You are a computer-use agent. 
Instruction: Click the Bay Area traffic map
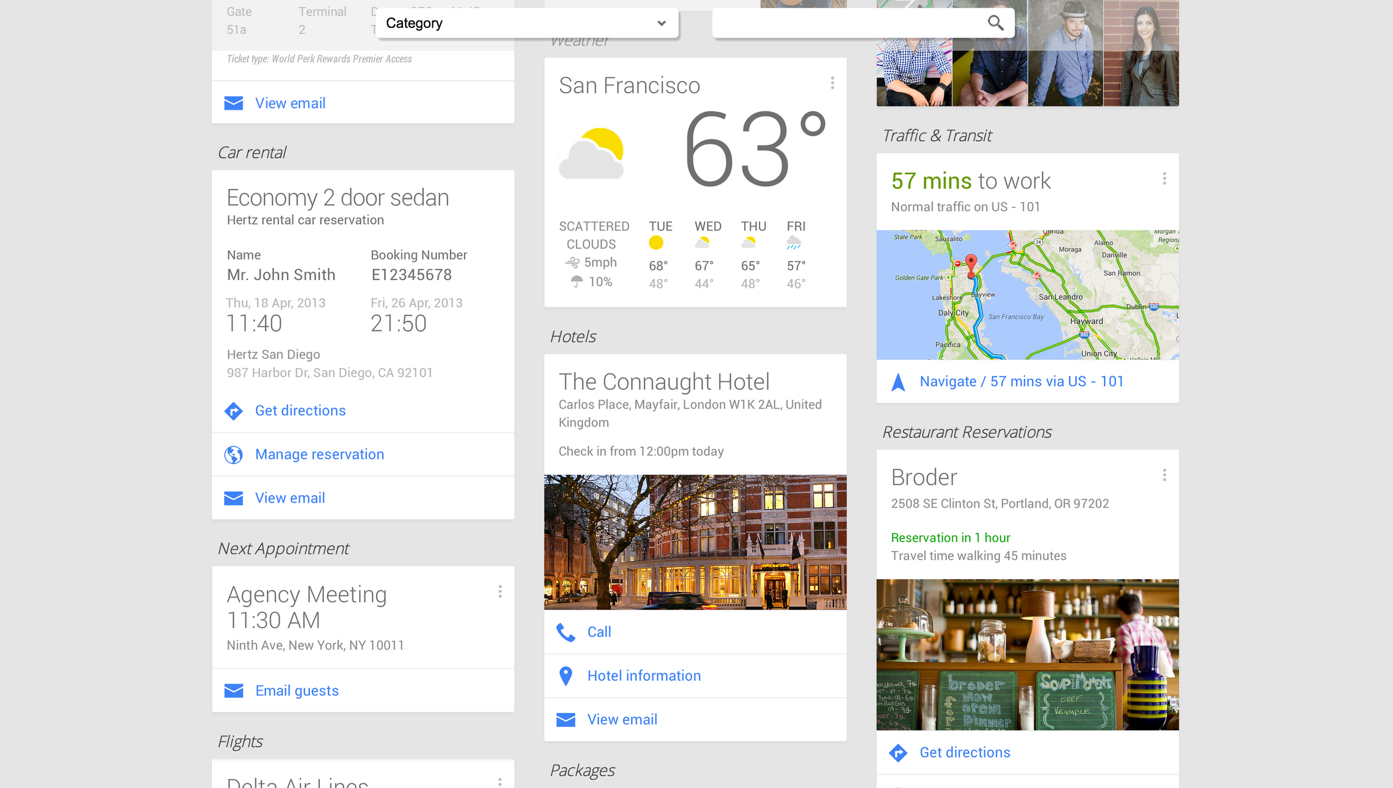[x=1027, y=295]
